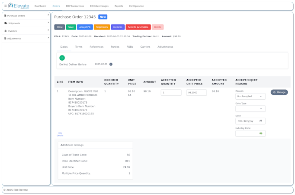This screenshot has width=295, height=195.
Task: Click the remove icon beside 2025-02-01
Action: (x=111, y=64)
